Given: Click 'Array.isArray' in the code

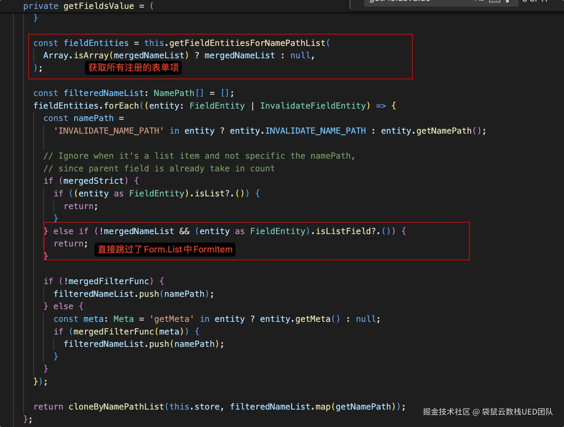Looking at the screenshot, I should 76,55.
